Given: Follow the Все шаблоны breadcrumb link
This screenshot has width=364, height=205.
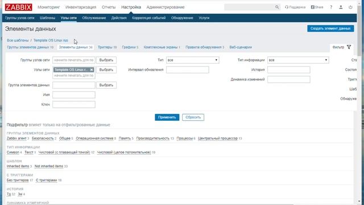Looking at the screenshot, I should pos(18,40).
